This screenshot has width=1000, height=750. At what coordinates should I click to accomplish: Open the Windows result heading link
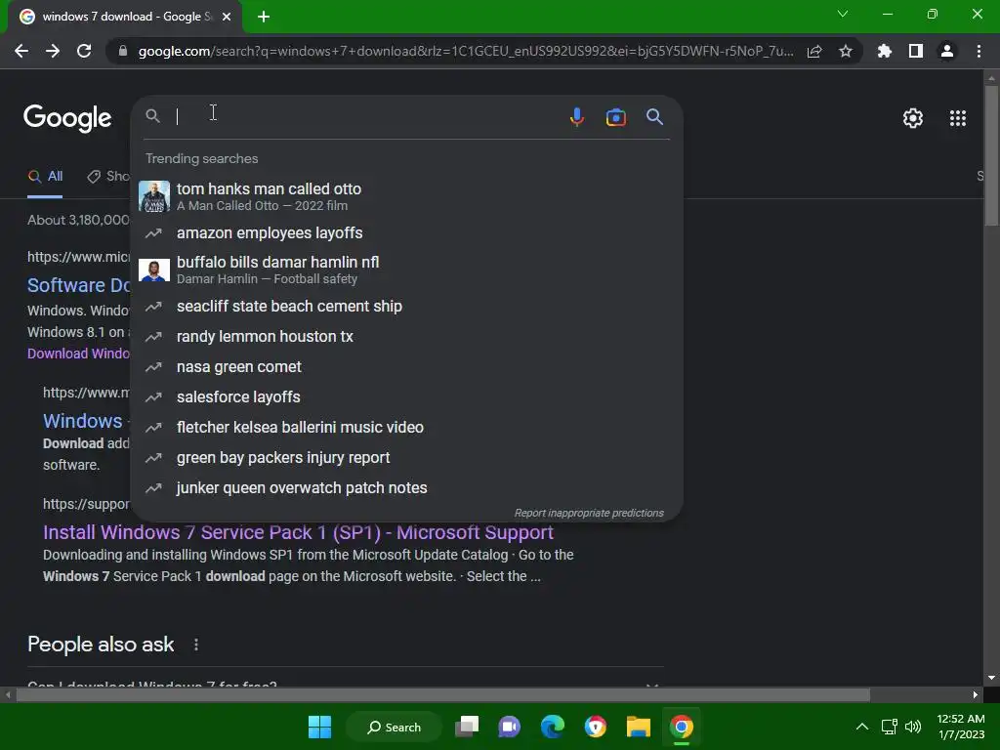pos(83,421)
